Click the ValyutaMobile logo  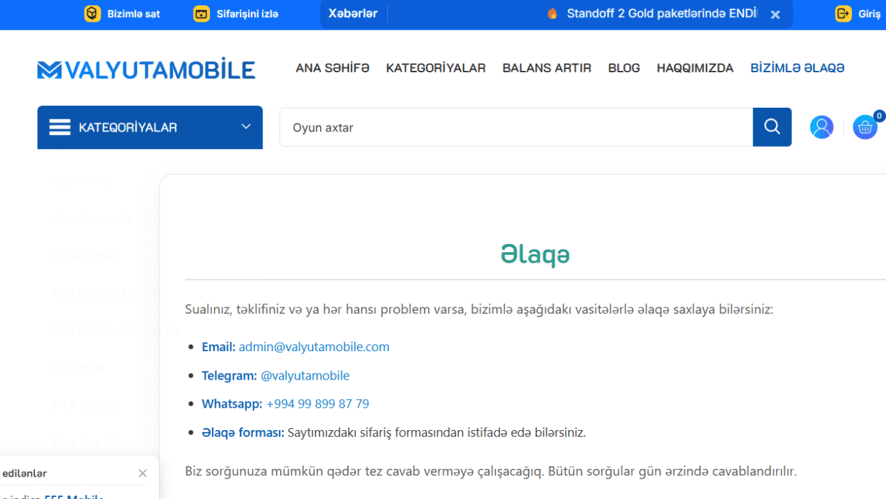click(x=146, y=69)
